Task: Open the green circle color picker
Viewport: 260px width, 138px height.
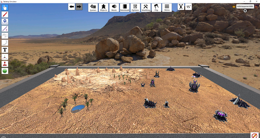Action: [x=5, y=71]
